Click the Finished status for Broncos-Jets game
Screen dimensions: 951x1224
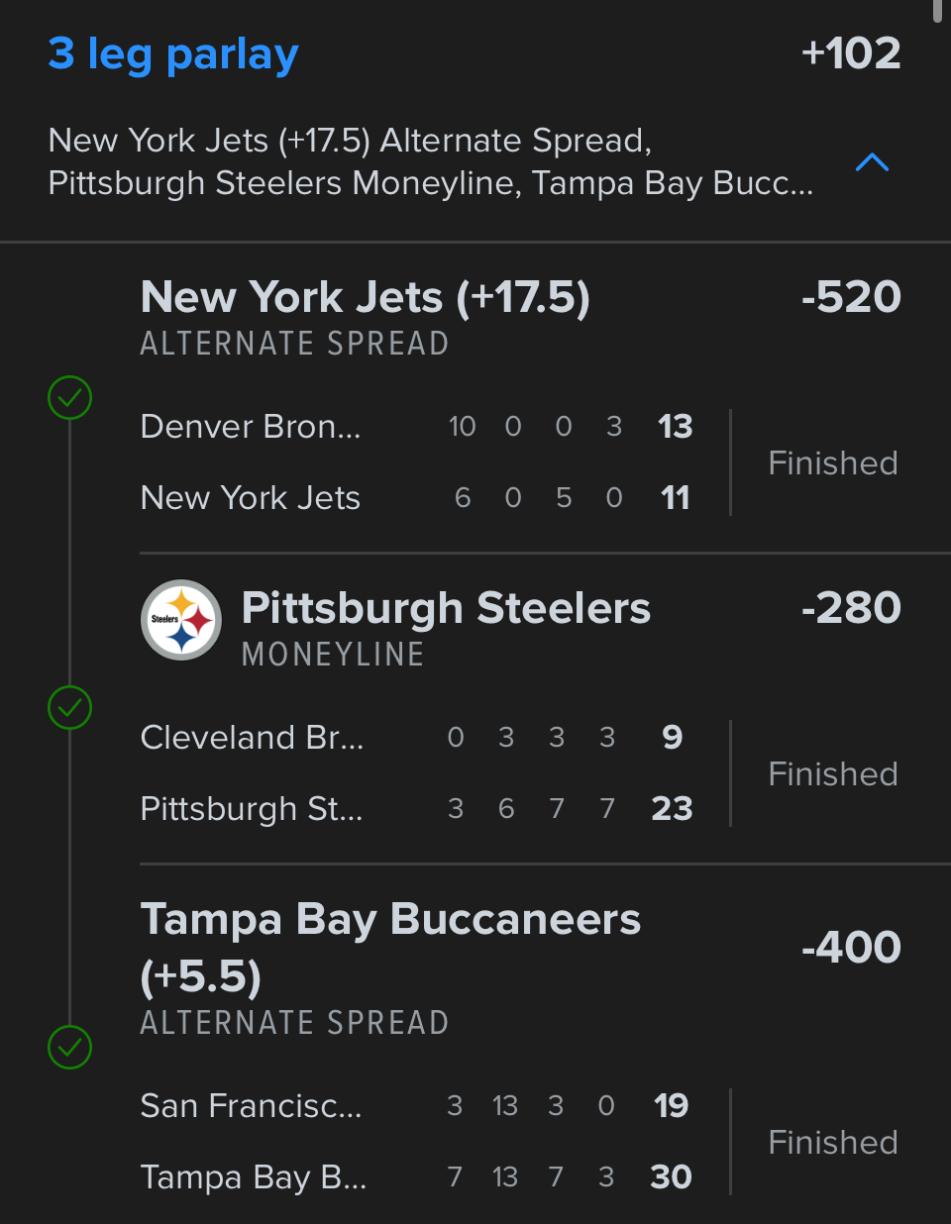click(833, 463)
